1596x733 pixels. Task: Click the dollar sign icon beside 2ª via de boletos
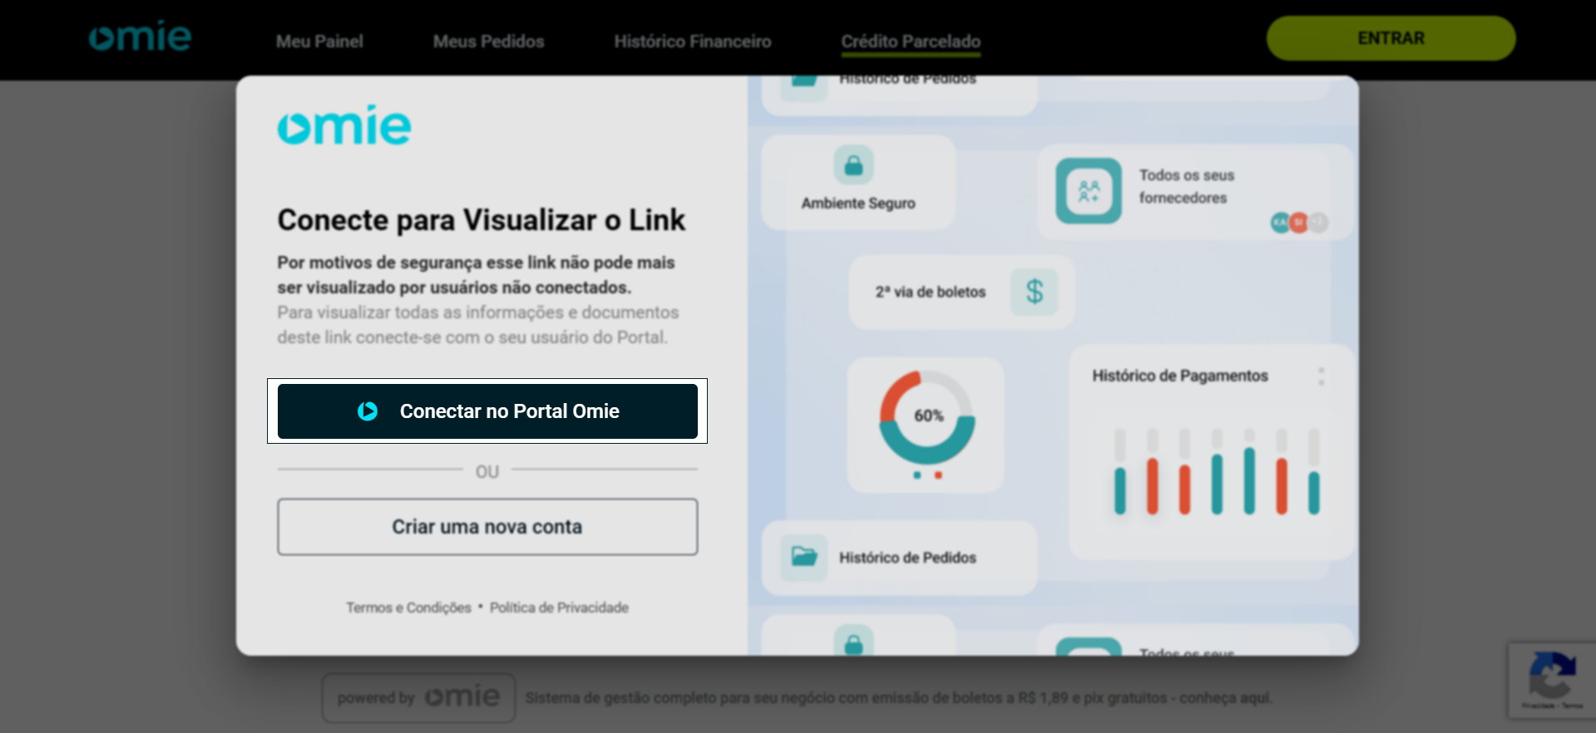[1034, 292]
